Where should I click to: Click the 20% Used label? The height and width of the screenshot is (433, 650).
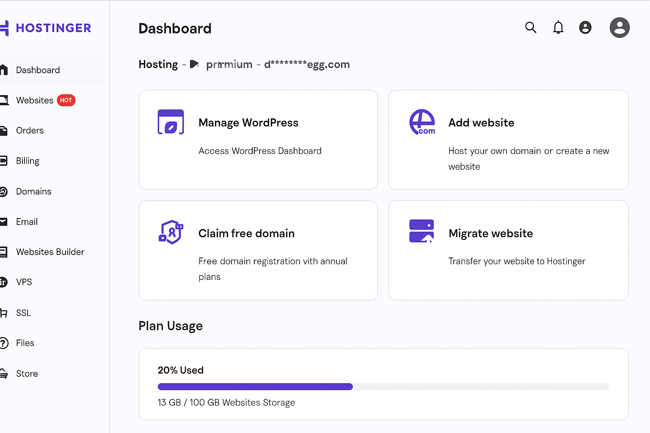(181, 370)
